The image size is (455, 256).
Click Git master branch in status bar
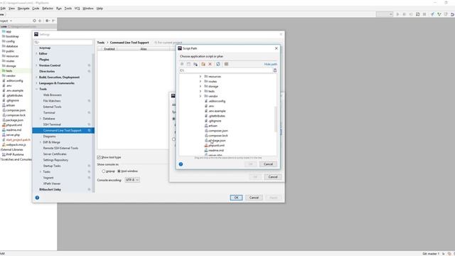coord(431,254)
